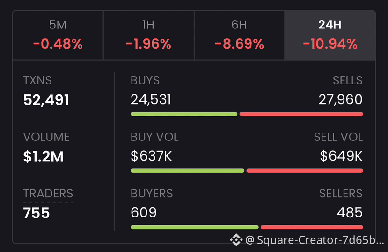The height and width of the screenshot is (252, 388).
Task: Click the buys count 24,531
Action: [151, 99]
